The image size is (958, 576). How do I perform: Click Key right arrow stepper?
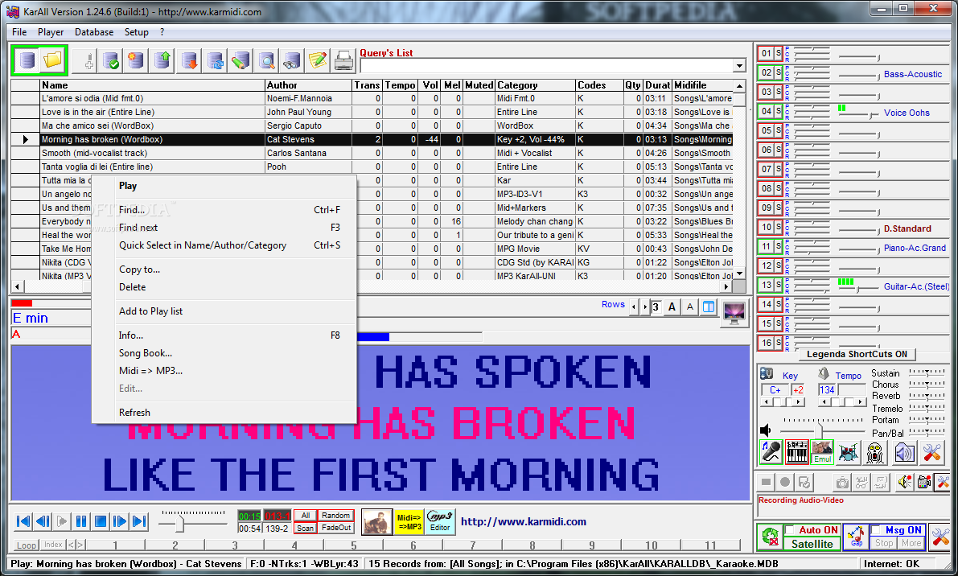[x=800, y=402]
